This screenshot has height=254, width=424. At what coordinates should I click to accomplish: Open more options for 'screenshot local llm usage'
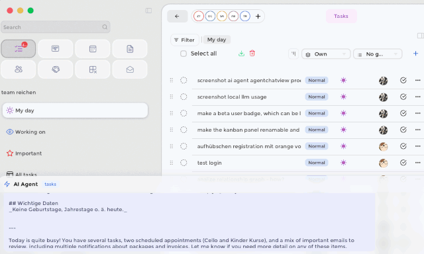coord(417,97)
